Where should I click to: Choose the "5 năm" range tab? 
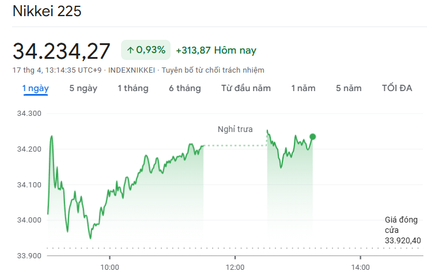[x=349, y=88]
